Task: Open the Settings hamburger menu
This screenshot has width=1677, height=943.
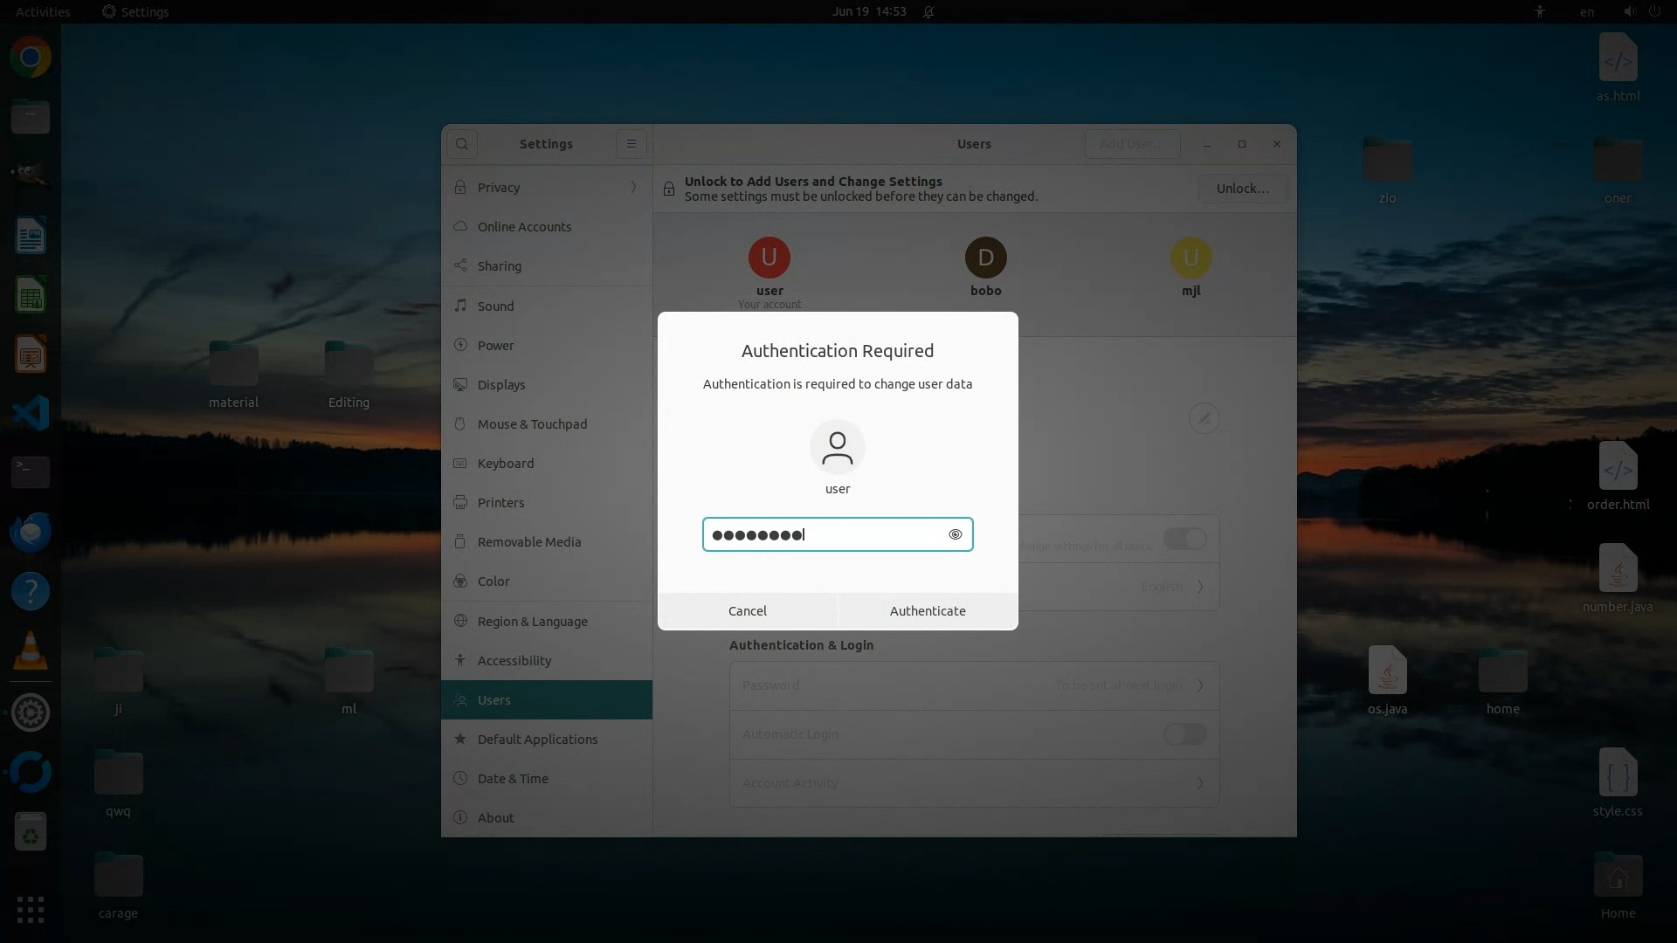Action: tap(631, 144)
